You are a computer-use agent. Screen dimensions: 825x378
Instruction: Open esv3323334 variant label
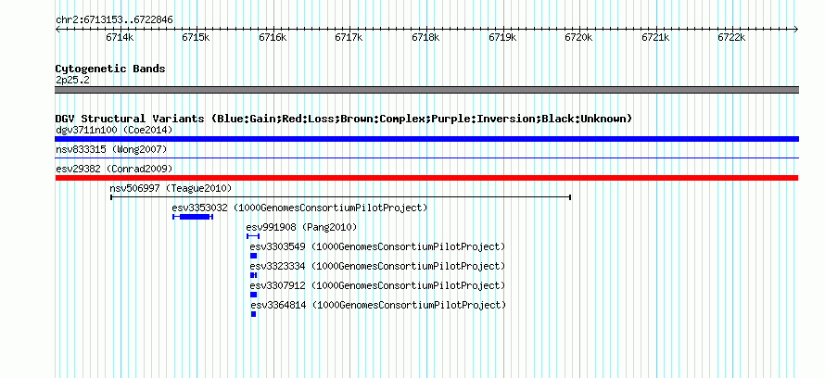(x=377, y=266)
